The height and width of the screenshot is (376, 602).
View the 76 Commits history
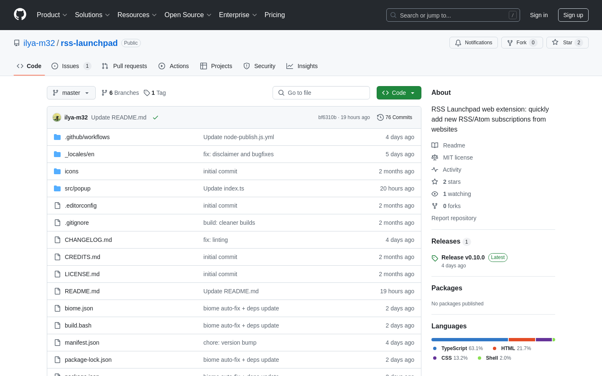tap(395, 117)
